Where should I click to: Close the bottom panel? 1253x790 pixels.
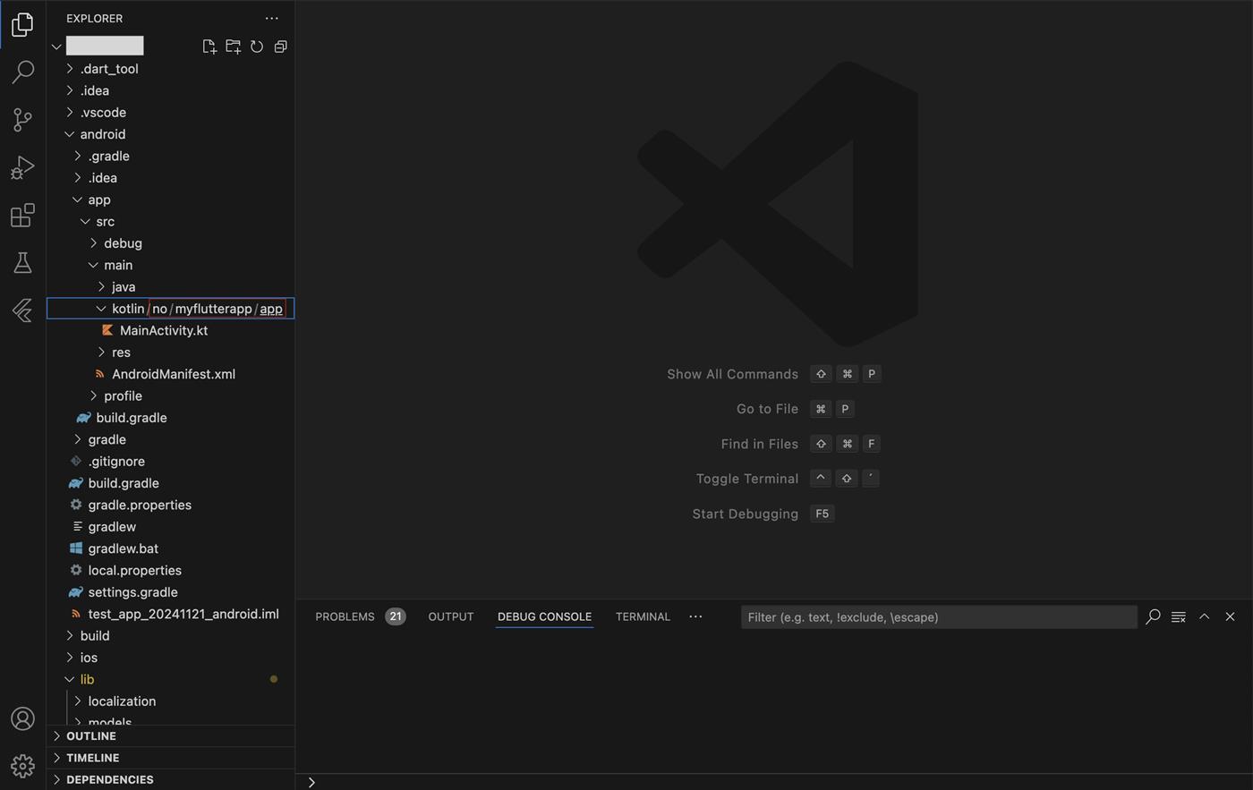[1230, 616]
